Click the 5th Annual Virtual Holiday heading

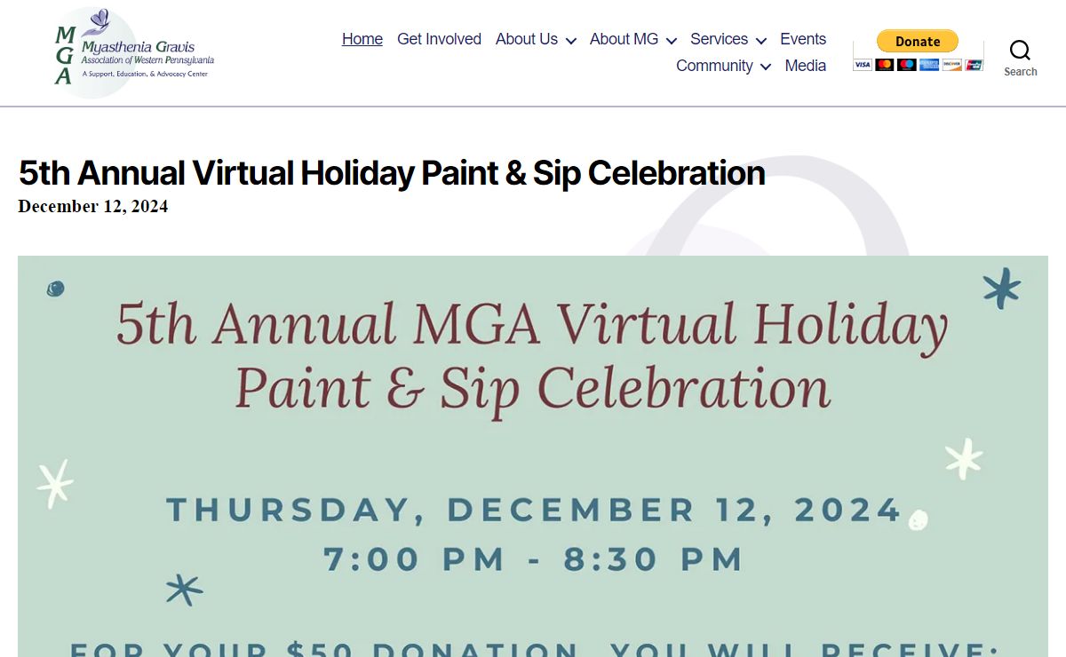click(x=392, y=173)
